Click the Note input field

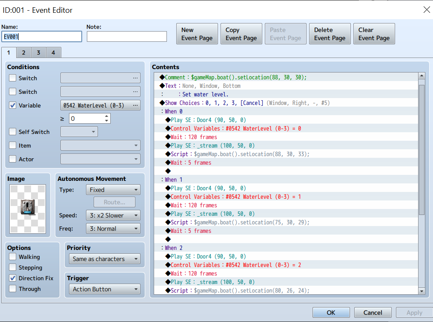[127, 37]
